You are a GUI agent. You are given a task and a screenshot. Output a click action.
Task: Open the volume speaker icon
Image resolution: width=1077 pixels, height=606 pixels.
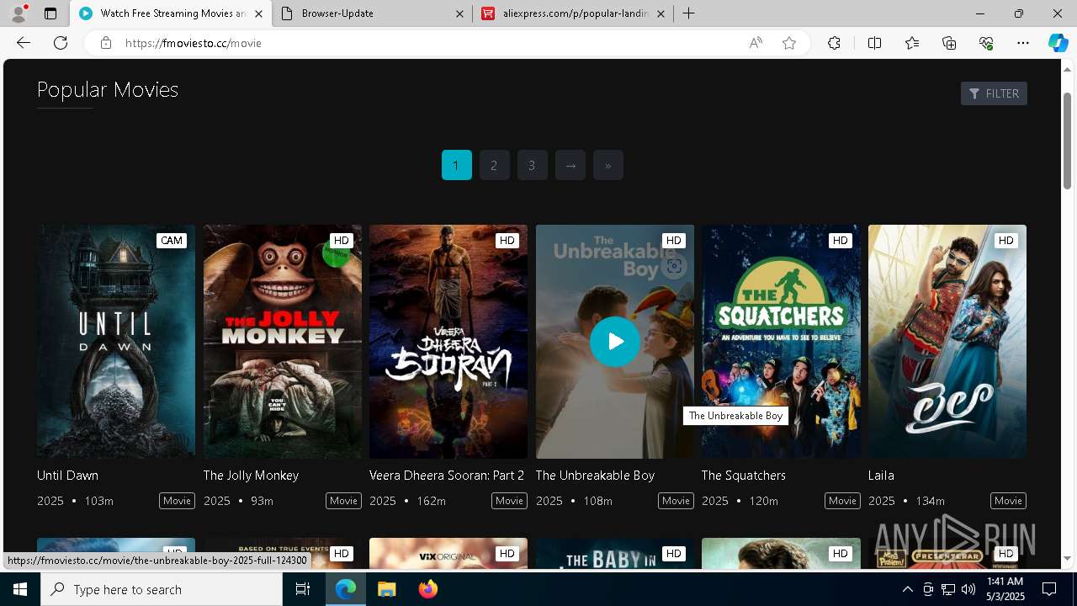pos(968,589)
